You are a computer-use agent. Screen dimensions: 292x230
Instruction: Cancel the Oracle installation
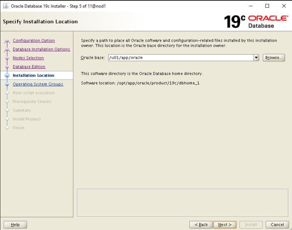click(277, 225)
